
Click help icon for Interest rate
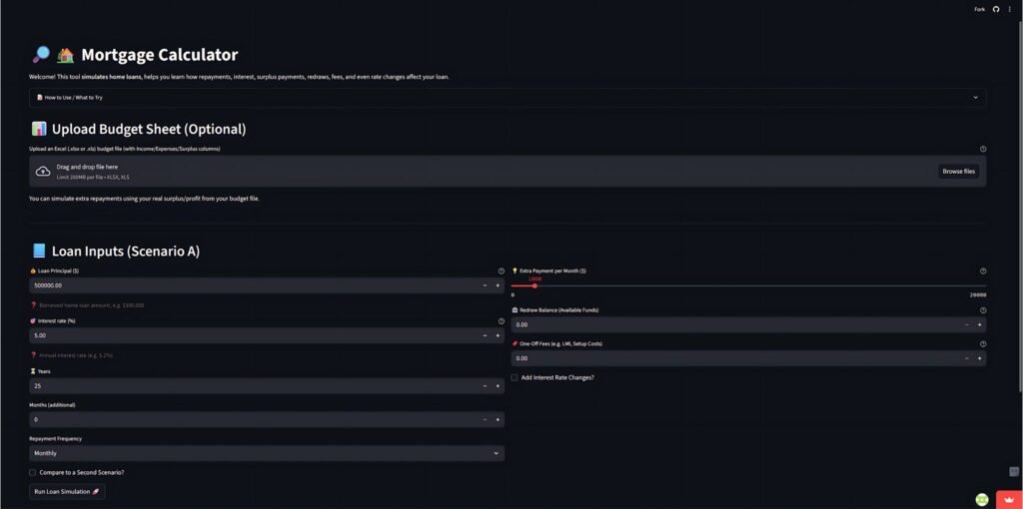(x=501, y=321)
